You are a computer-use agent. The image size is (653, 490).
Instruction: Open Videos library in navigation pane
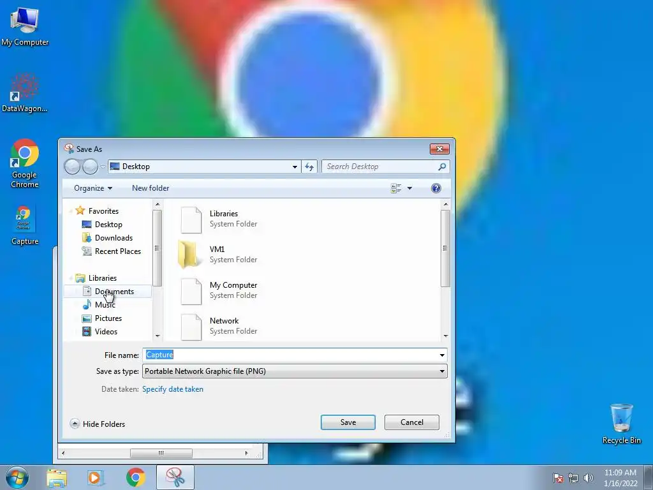106,331
